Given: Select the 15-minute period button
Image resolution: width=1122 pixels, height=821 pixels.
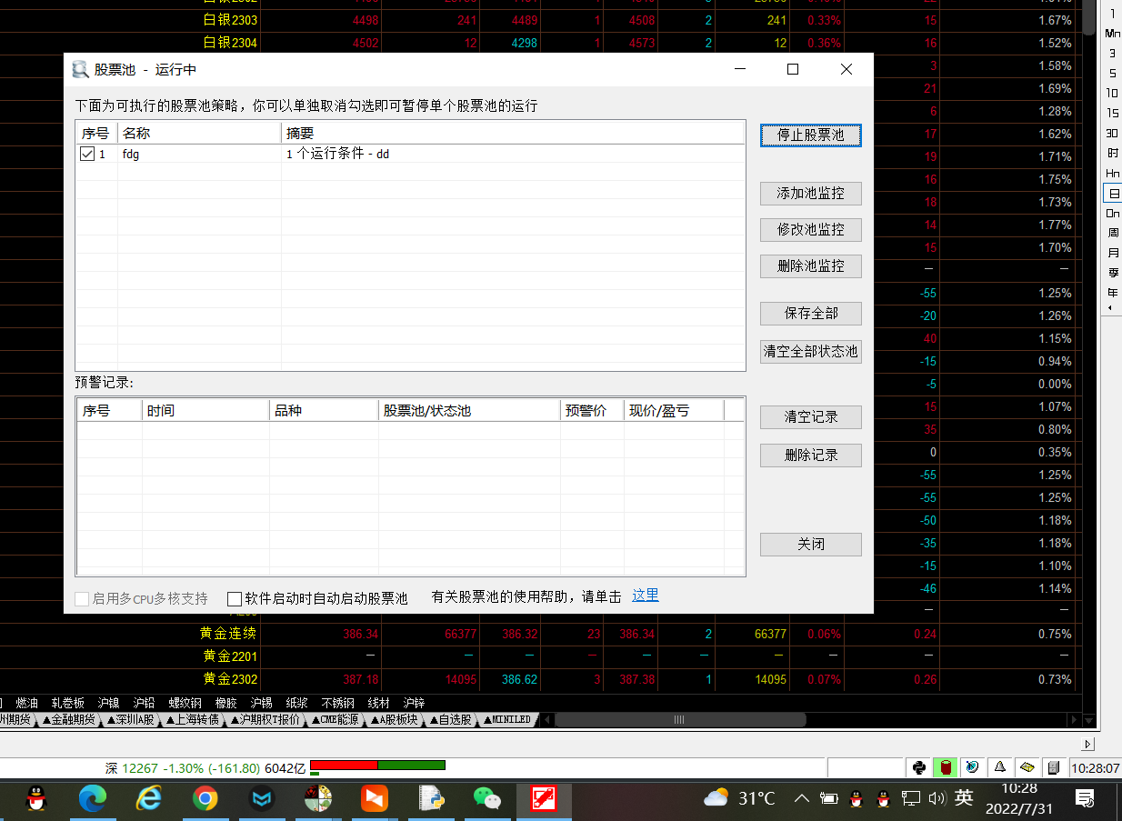Looking at the screenshot, I should [x=1113, y=113].
